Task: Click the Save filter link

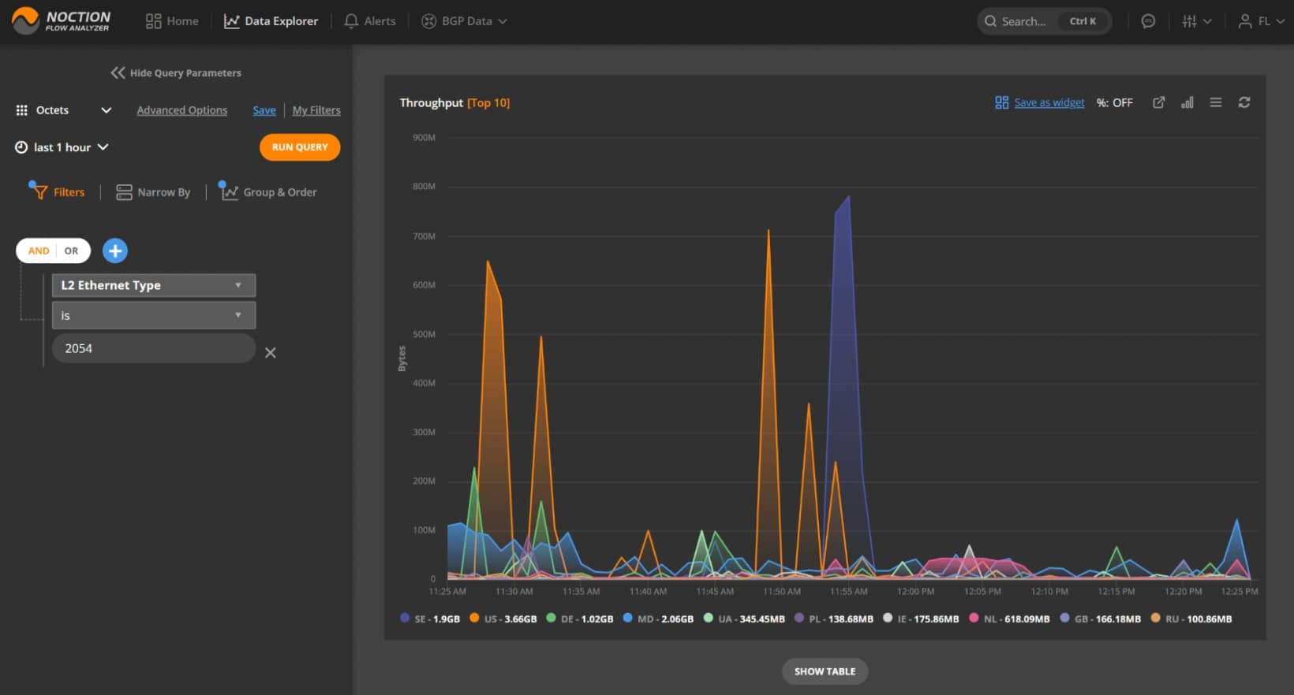Action: point(264,110)
